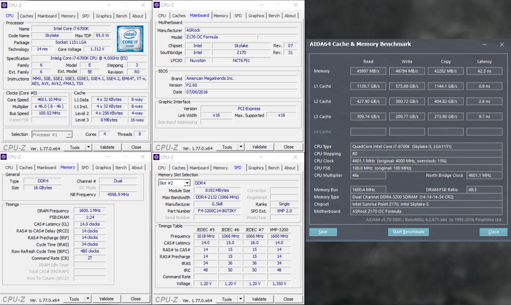Click the DRAM:FSB Ratio value 48:3
Viewport: 511px width, 305px height.
pos(484,189)
